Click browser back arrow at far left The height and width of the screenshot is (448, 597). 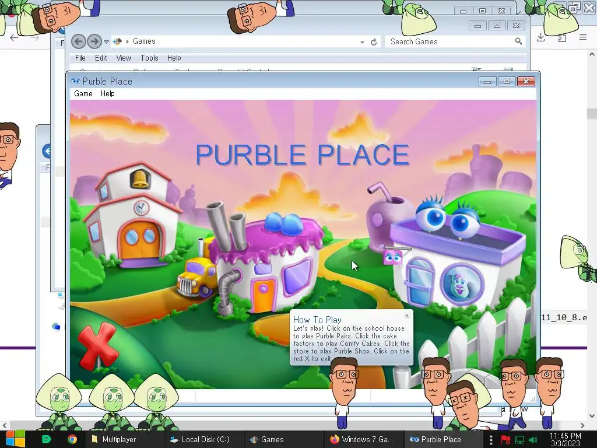coord(14,37)
